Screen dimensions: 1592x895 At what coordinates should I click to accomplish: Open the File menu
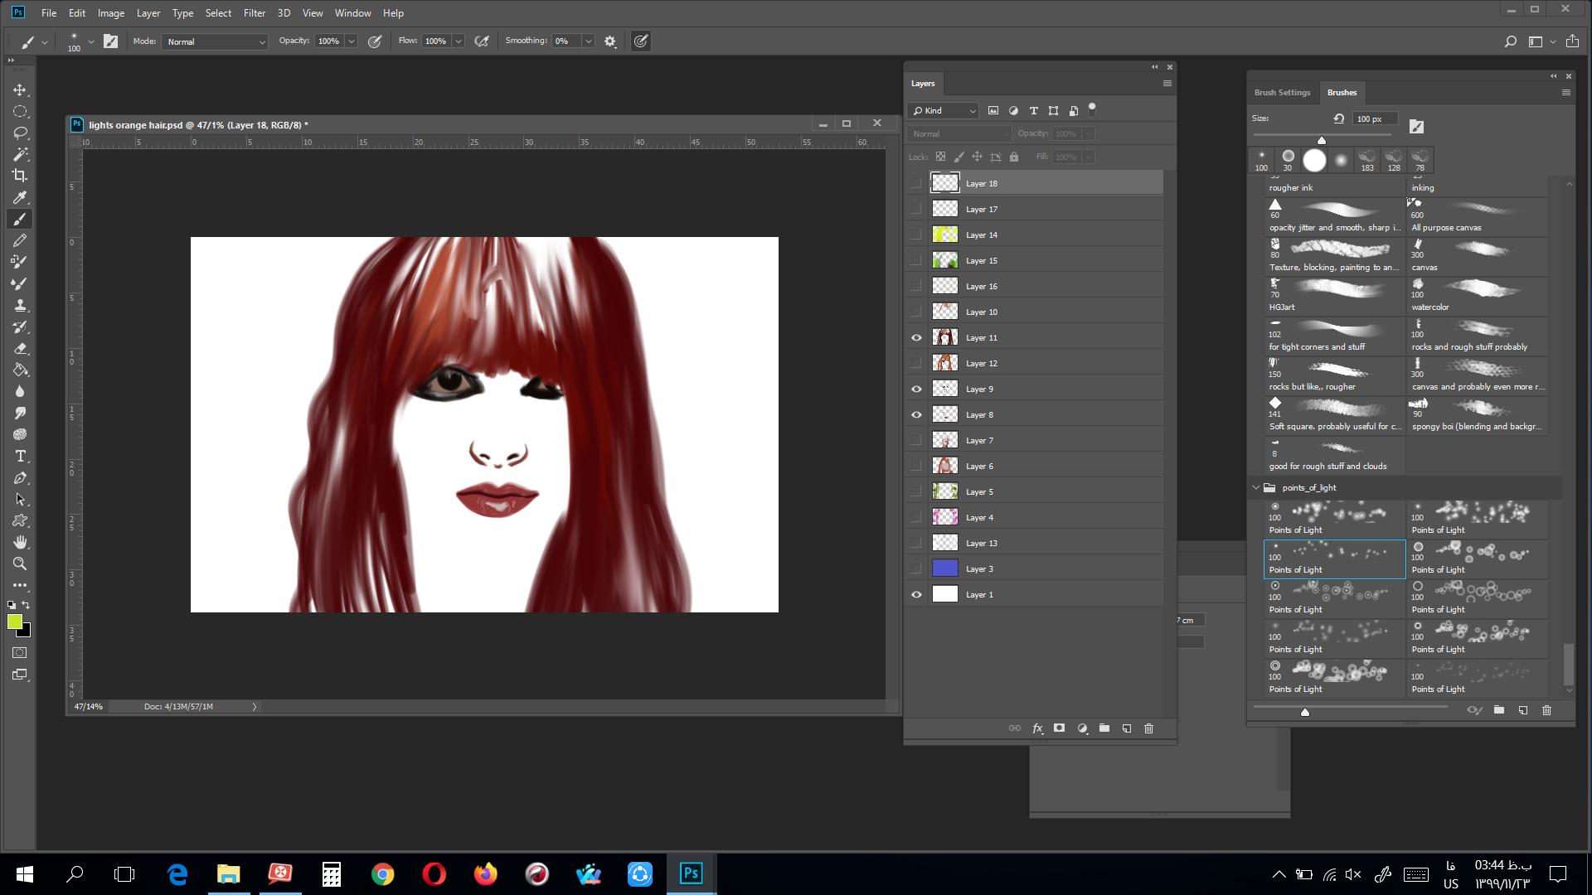click(49, 12)
